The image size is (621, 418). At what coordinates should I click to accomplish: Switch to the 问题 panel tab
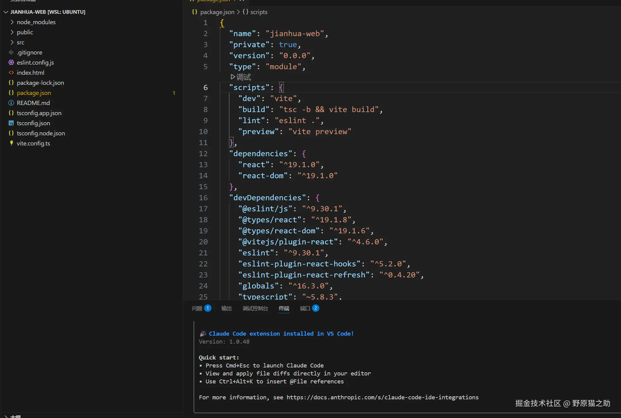[197, 308]
